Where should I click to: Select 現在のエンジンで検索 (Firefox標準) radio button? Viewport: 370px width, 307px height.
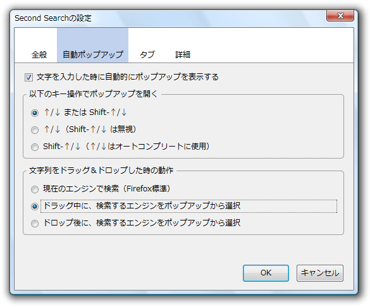pyautogui.click(x=35, y=190)
